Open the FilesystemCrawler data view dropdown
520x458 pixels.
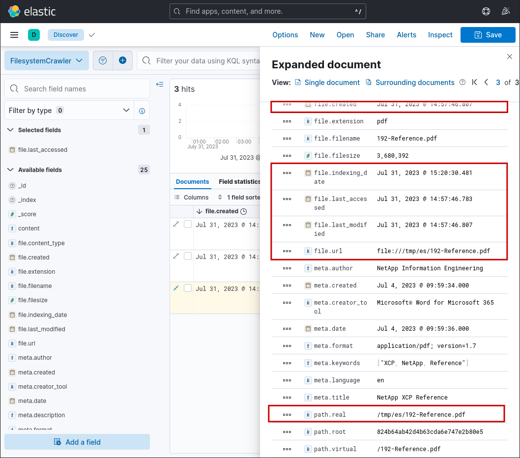point(46,60)
